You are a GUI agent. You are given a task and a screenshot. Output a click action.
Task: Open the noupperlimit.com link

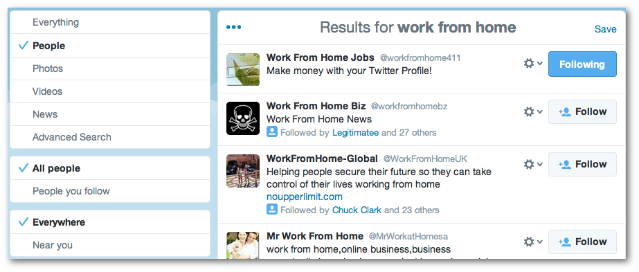pyautogui.click(x=305, y=197)
